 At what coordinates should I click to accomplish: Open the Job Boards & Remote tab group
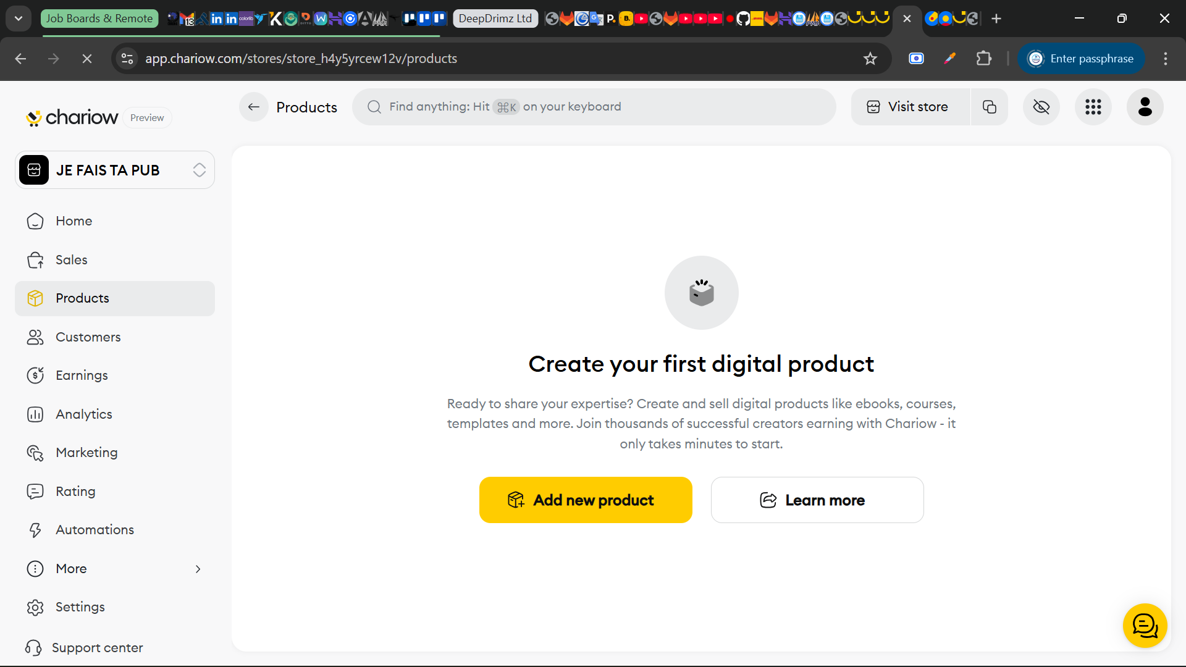(99, 18)
